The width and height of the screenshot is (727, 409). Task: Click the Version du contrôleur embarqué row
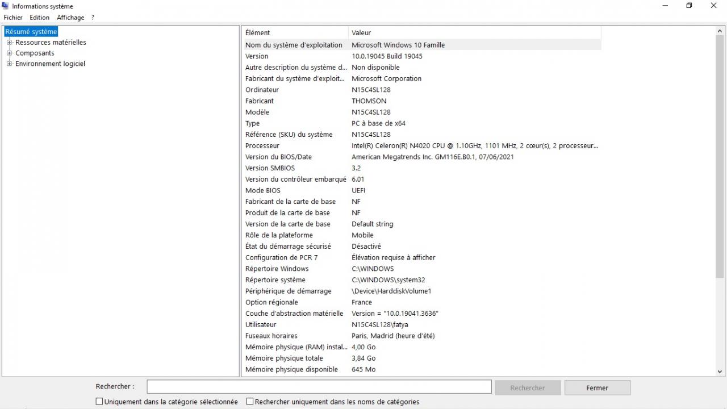[421, 180]
